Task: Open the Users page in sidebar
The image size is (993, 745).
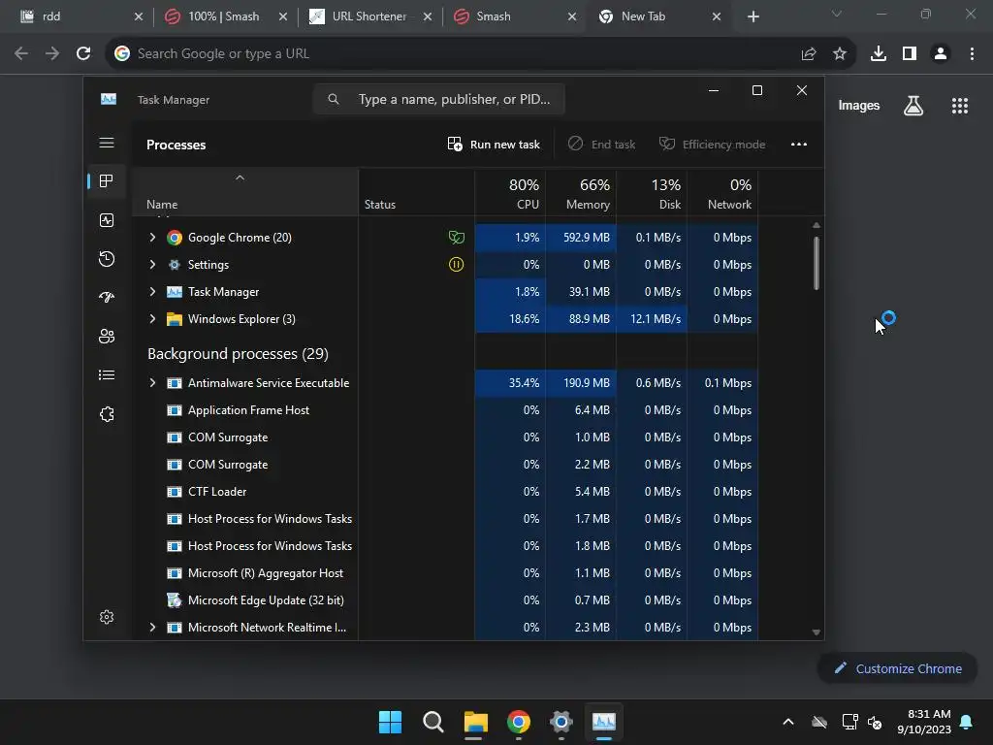Action: point(107,337)
